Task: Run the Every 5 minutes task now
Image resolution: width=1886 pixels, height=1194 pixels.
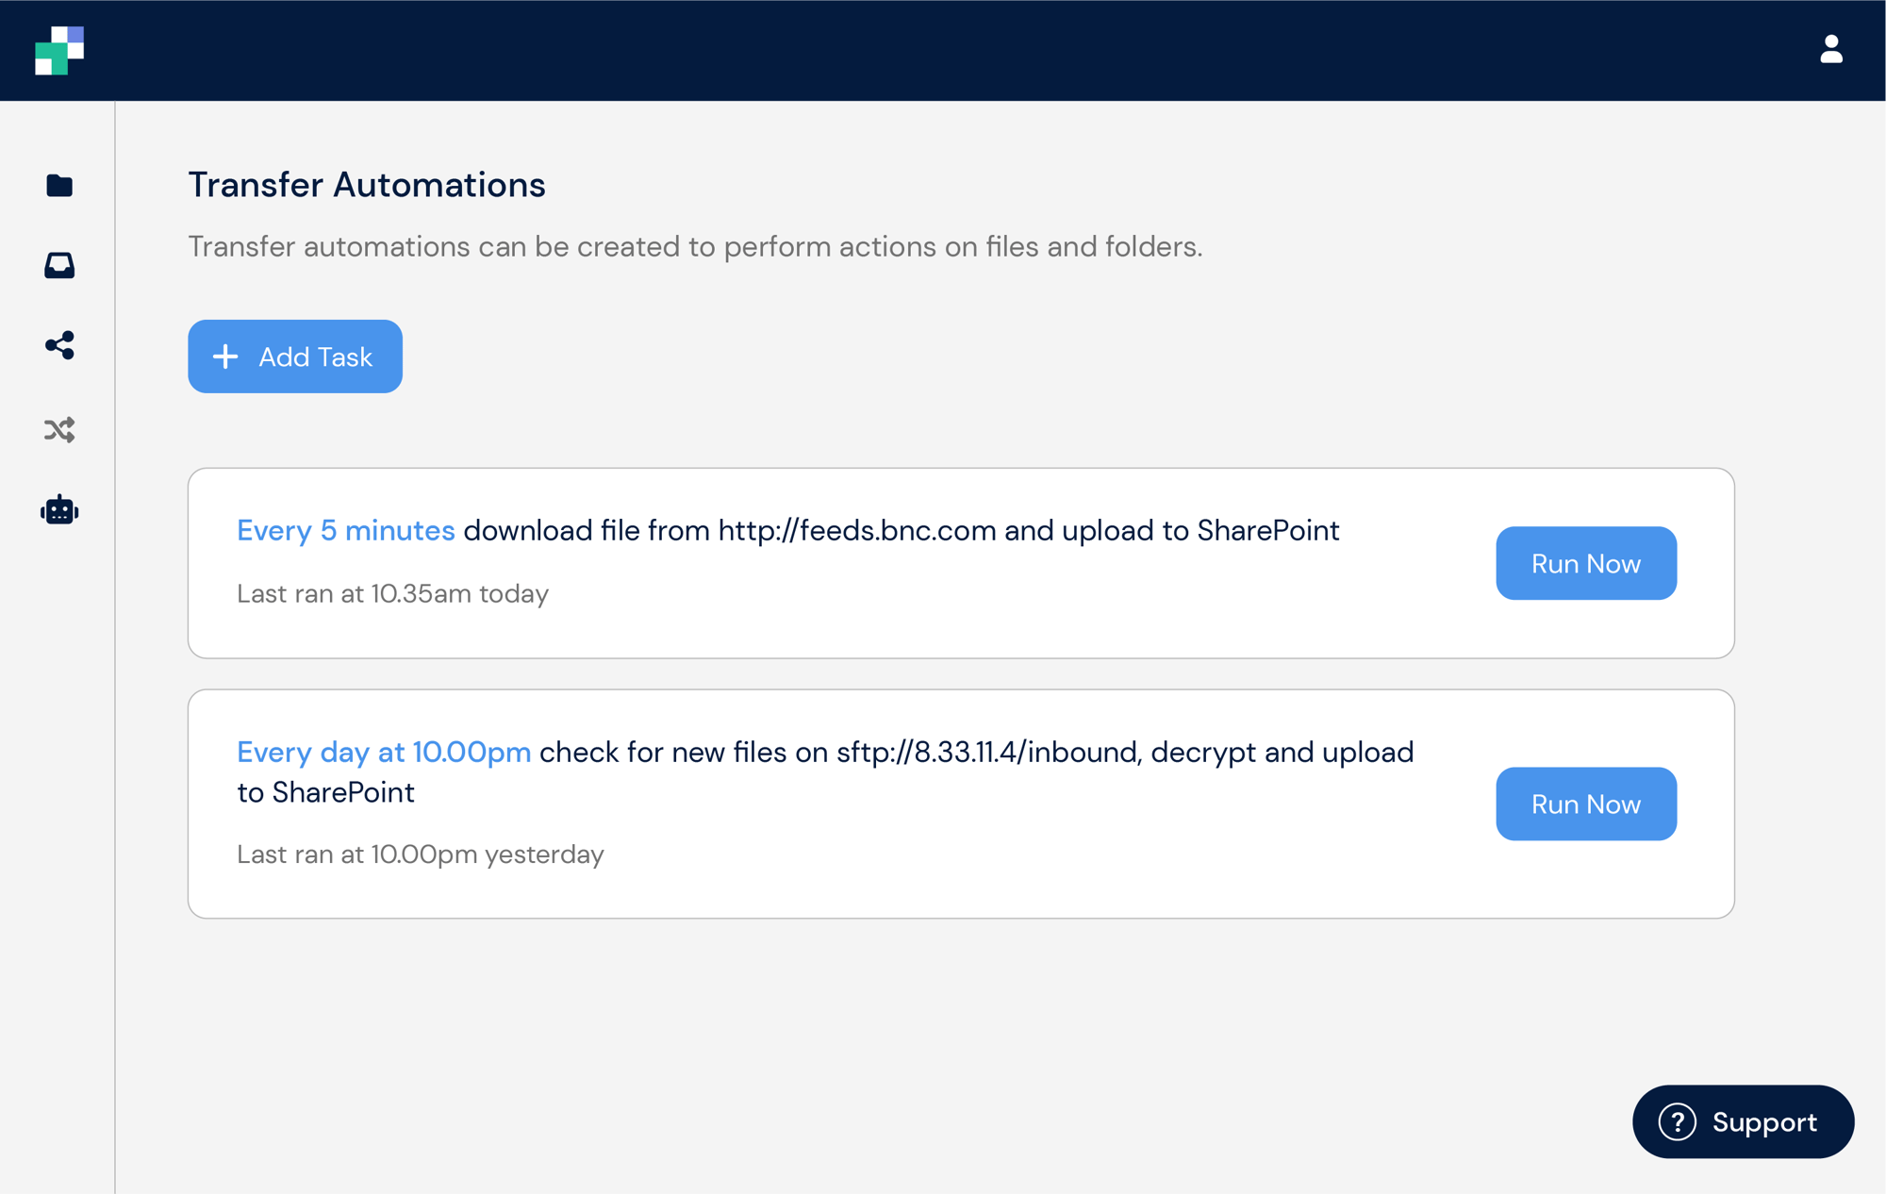Action: (x=1586, y=563)
